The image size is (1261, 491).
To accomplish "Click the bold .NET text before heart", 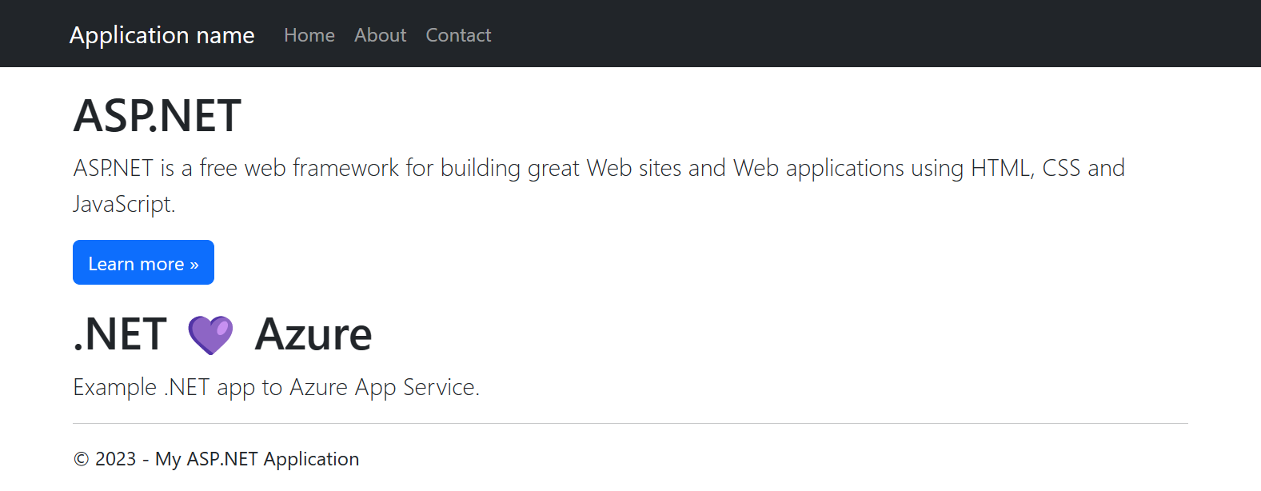I will click(x=121, y=334).
